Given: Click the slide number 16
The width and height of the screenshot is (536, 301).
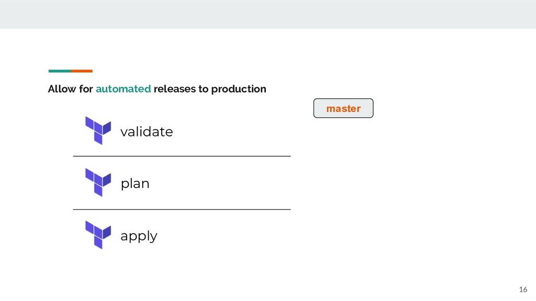Looking at the screenshot, I should pyautogui.click(x=523, y=290).
